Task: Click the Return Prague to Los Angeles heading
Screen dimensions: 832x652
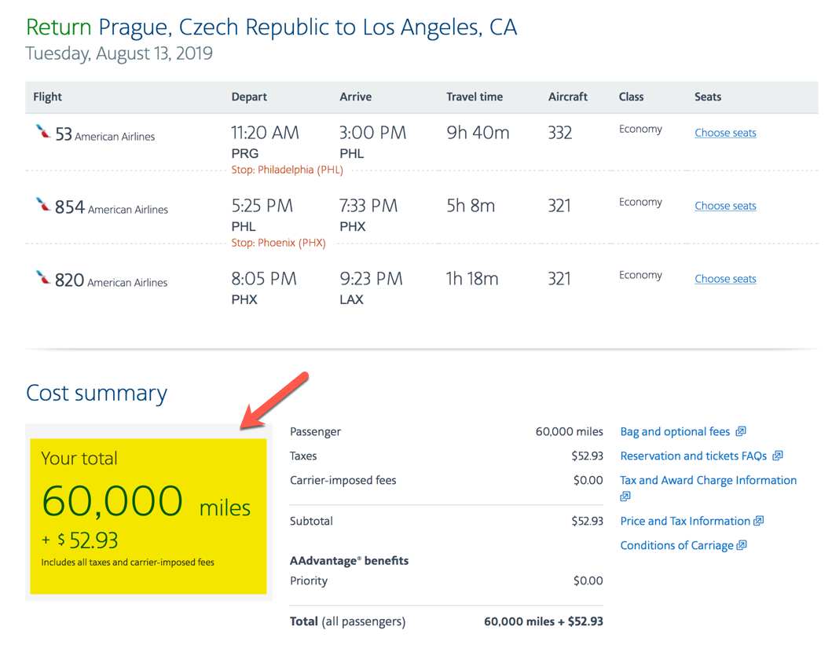Action: click(271, 27)
